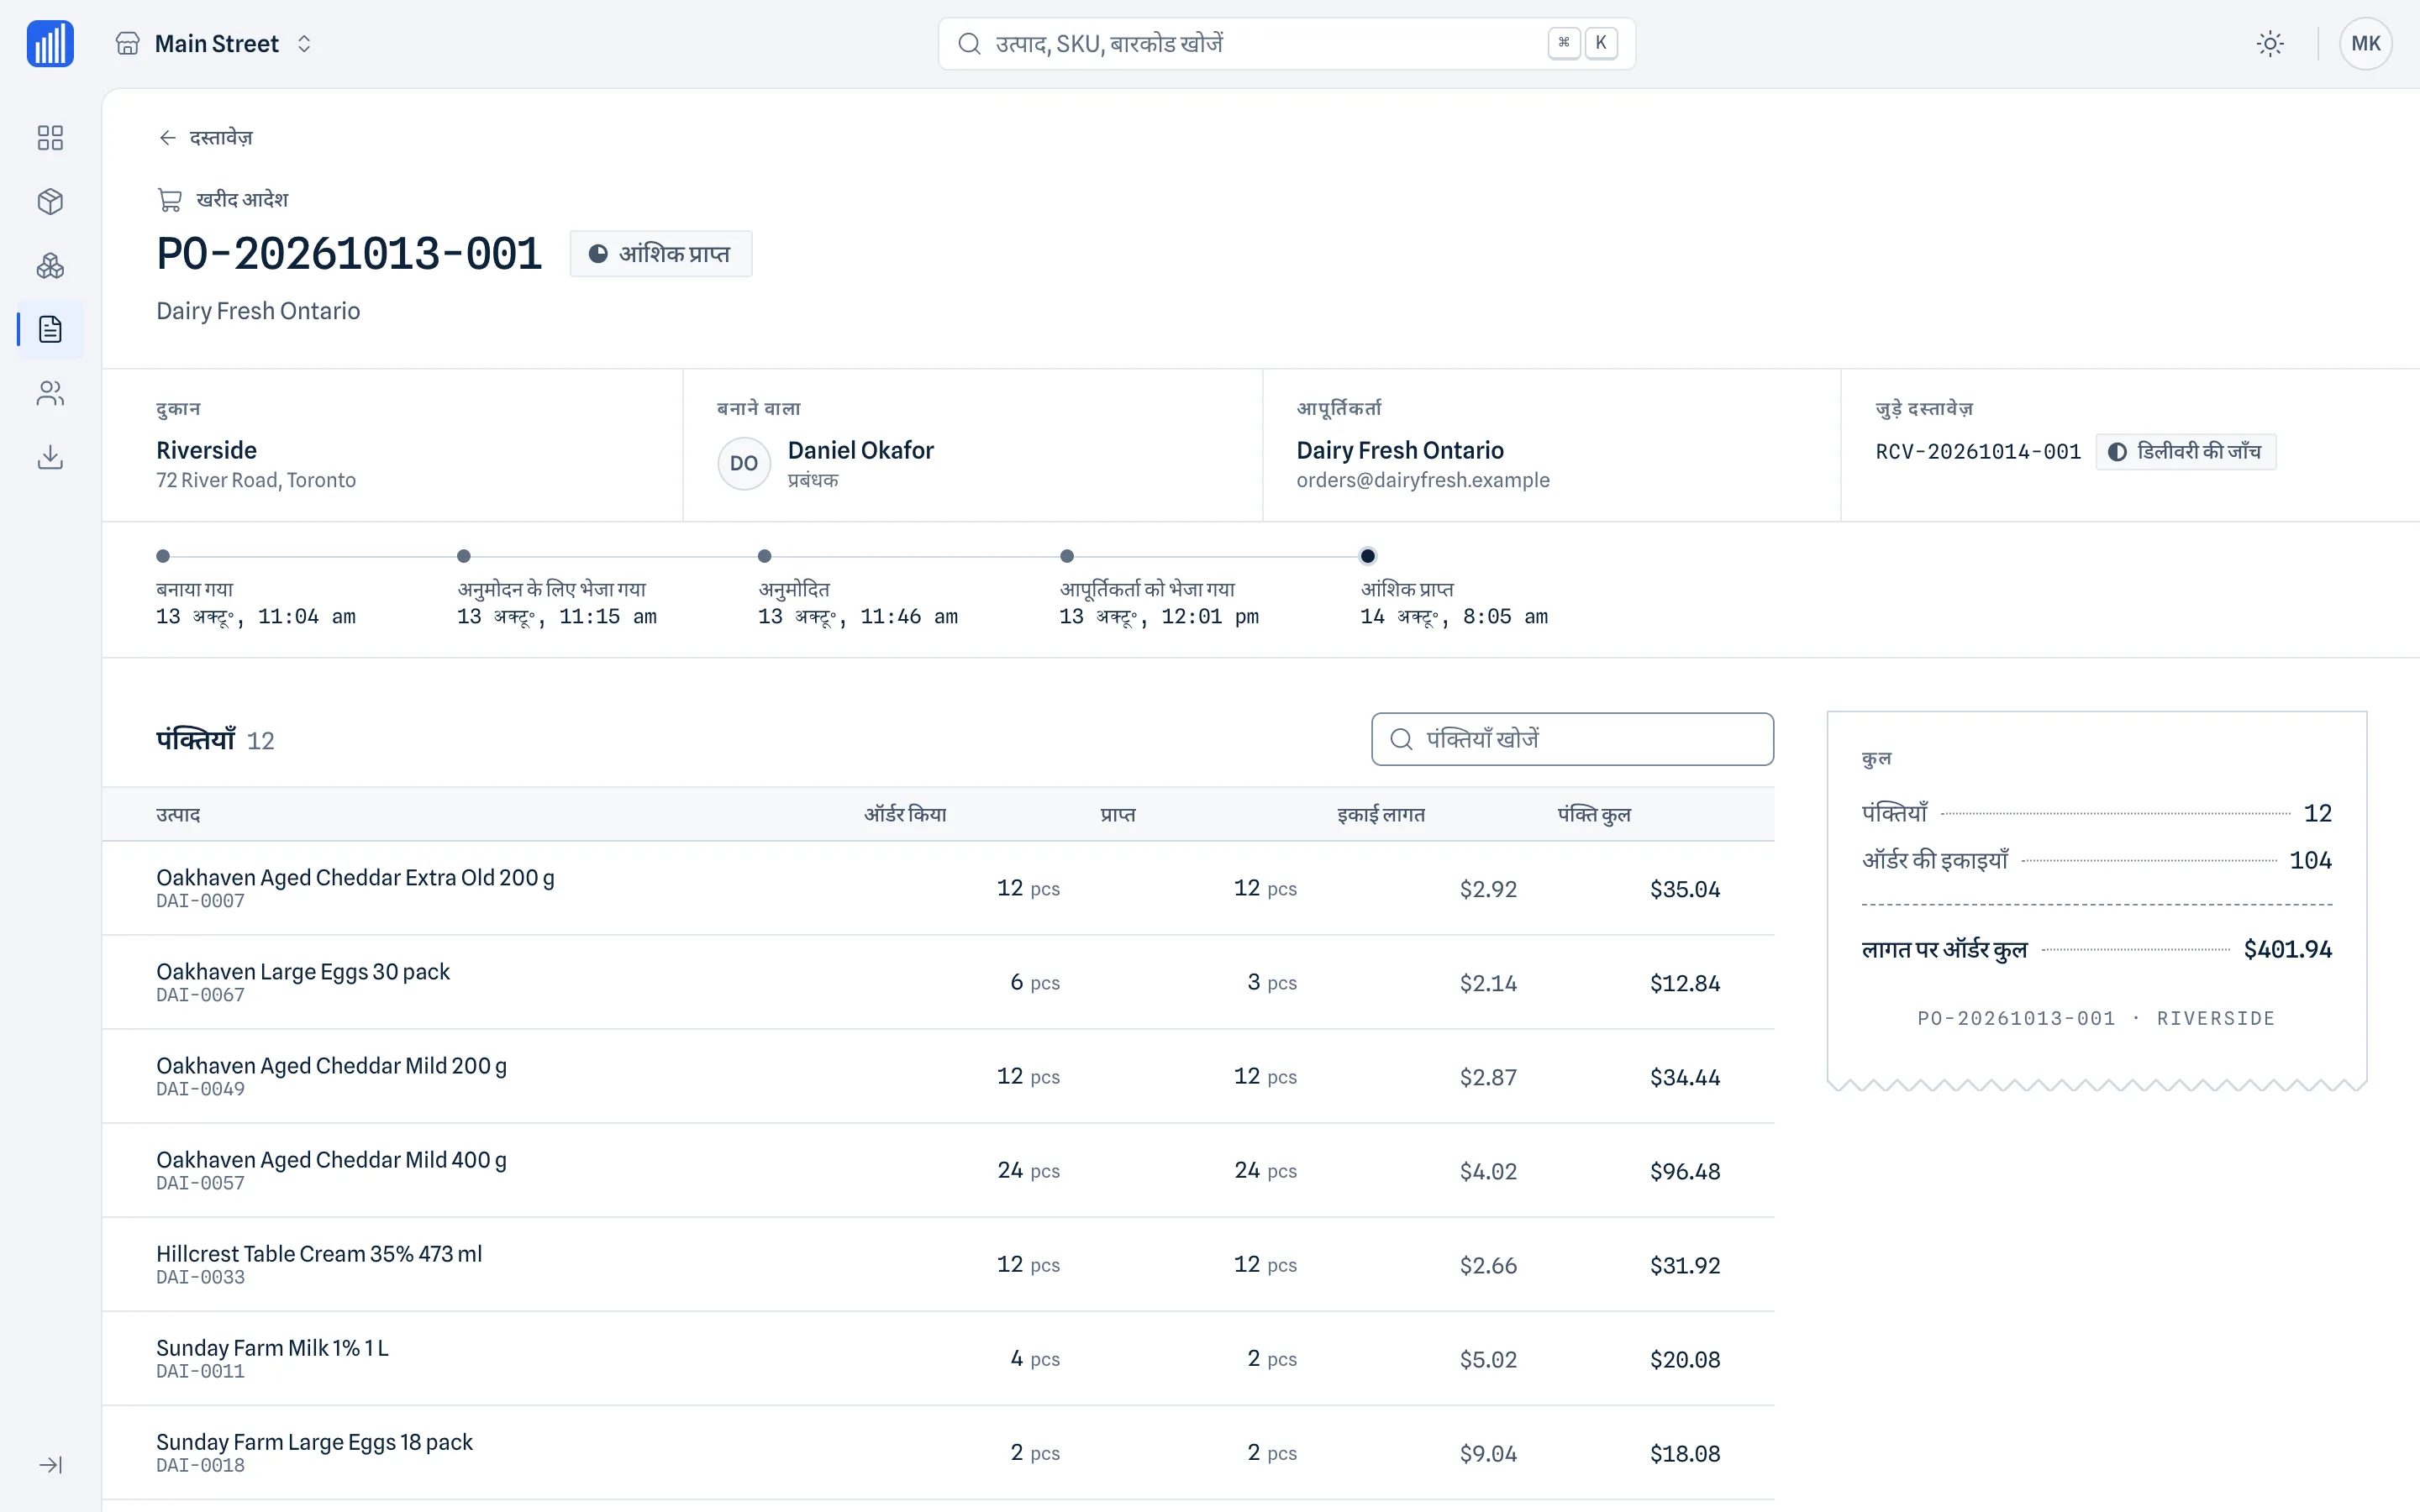
Task: Open the stock cubes icon in sidebar
Action: [x=50, y=265]
